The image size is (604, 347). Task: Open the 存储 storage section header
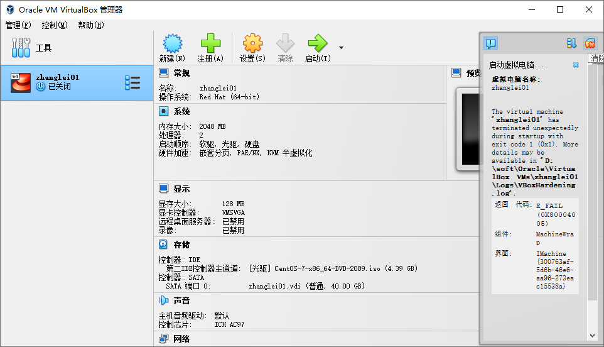coord(181,245)
